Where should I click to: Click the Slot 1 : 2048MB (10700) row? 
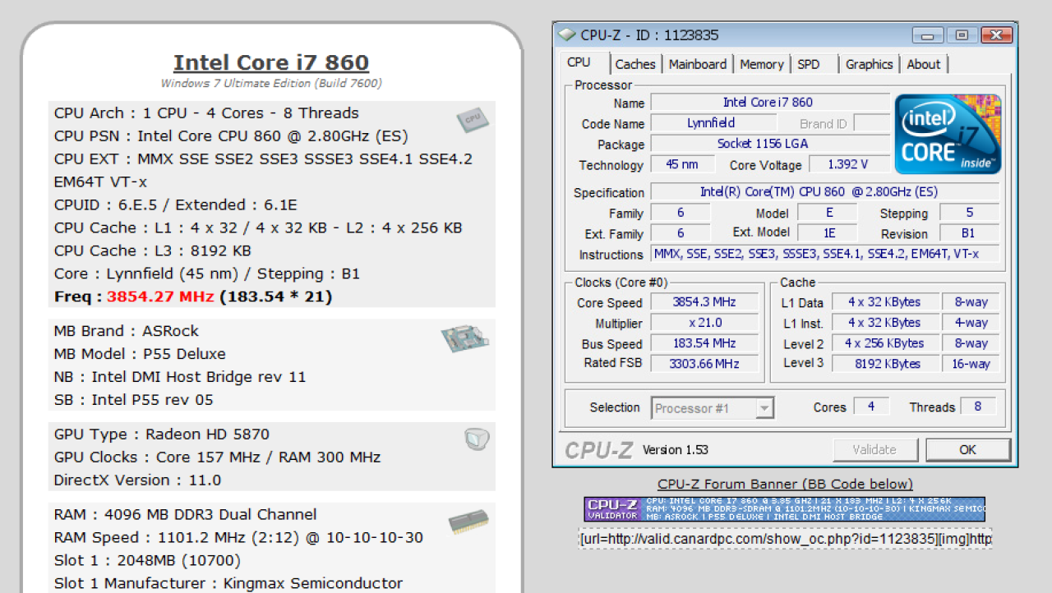[x=272, y=561]
